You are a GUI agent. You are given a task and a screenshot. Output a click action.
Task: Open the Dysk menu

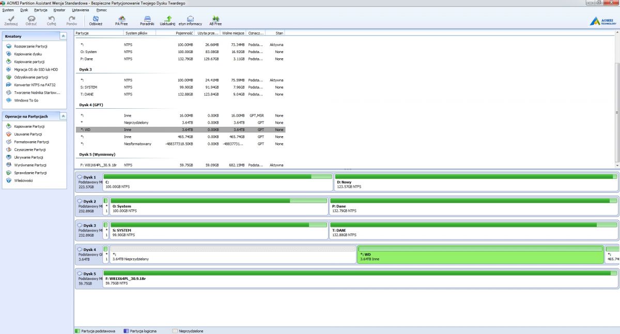pos(24,10)
